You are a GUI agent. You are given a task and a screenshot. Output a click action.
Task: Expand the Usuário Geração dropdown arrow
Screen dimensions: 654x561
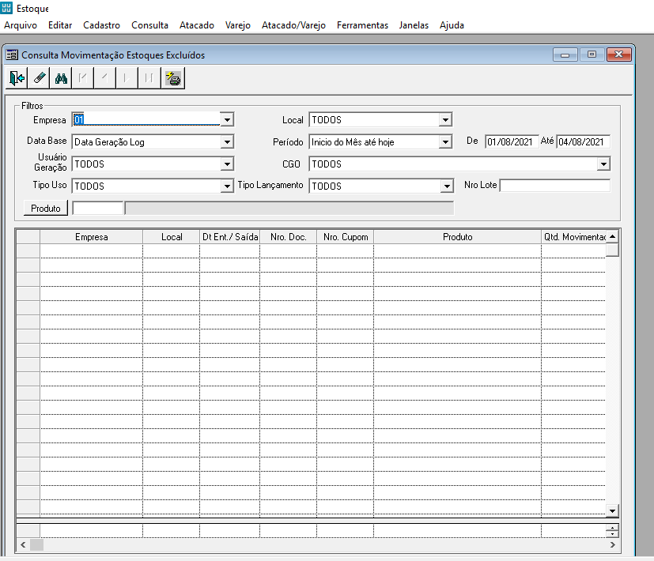click(227, 164)
